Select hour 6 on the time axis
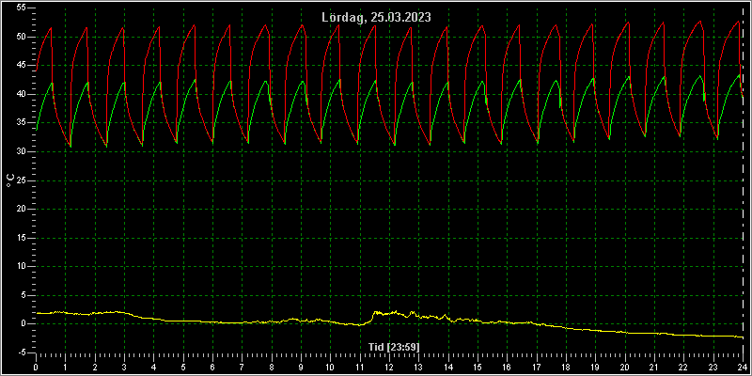Image resolution: width=752 pixels, height=376 pixels. pos(212,367)
